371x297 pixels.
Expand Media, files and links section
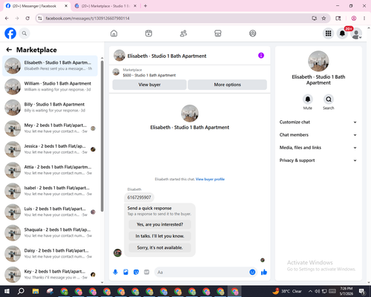tap(318, 148)
